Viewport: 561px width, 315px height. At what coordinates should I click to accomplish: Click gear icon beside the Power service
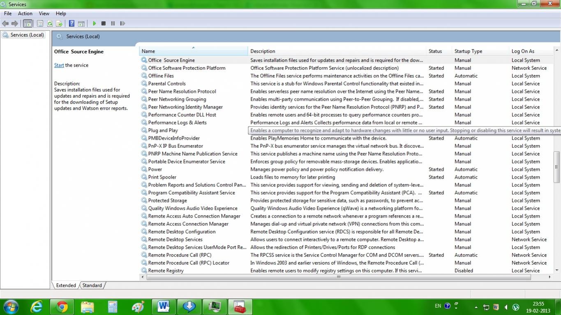144,169
